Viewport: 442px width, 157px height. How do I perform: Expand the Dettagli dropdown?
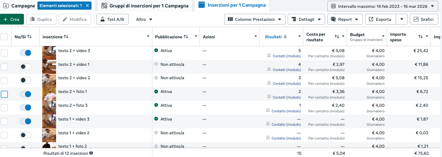point(306,19)
